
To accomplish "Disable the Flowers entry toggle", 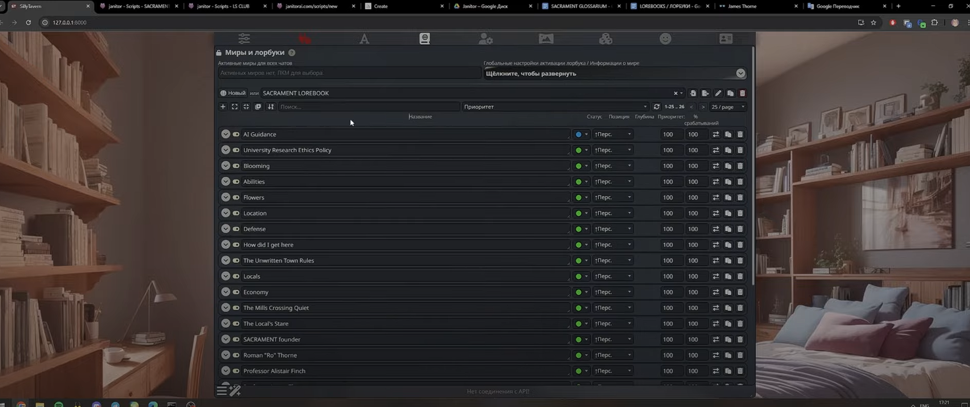I will point(236,198).
